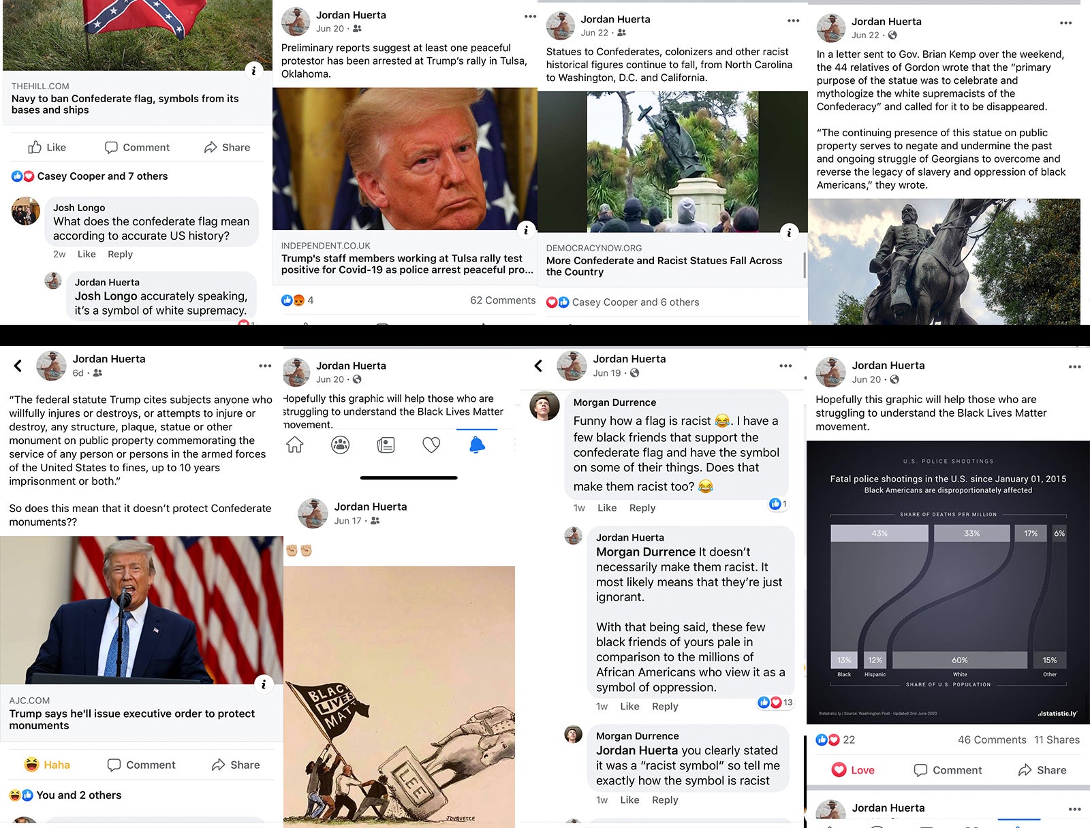Go back using arrow beside 6d post

coord(18,366)
